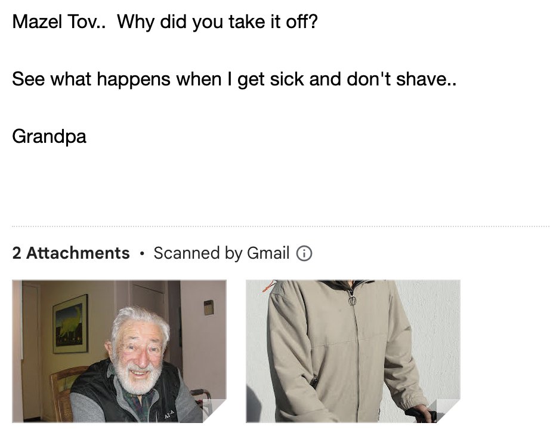Click the word "Grandpa" in the message
Viewport: 550px width, 429px height.
(49, 136)
